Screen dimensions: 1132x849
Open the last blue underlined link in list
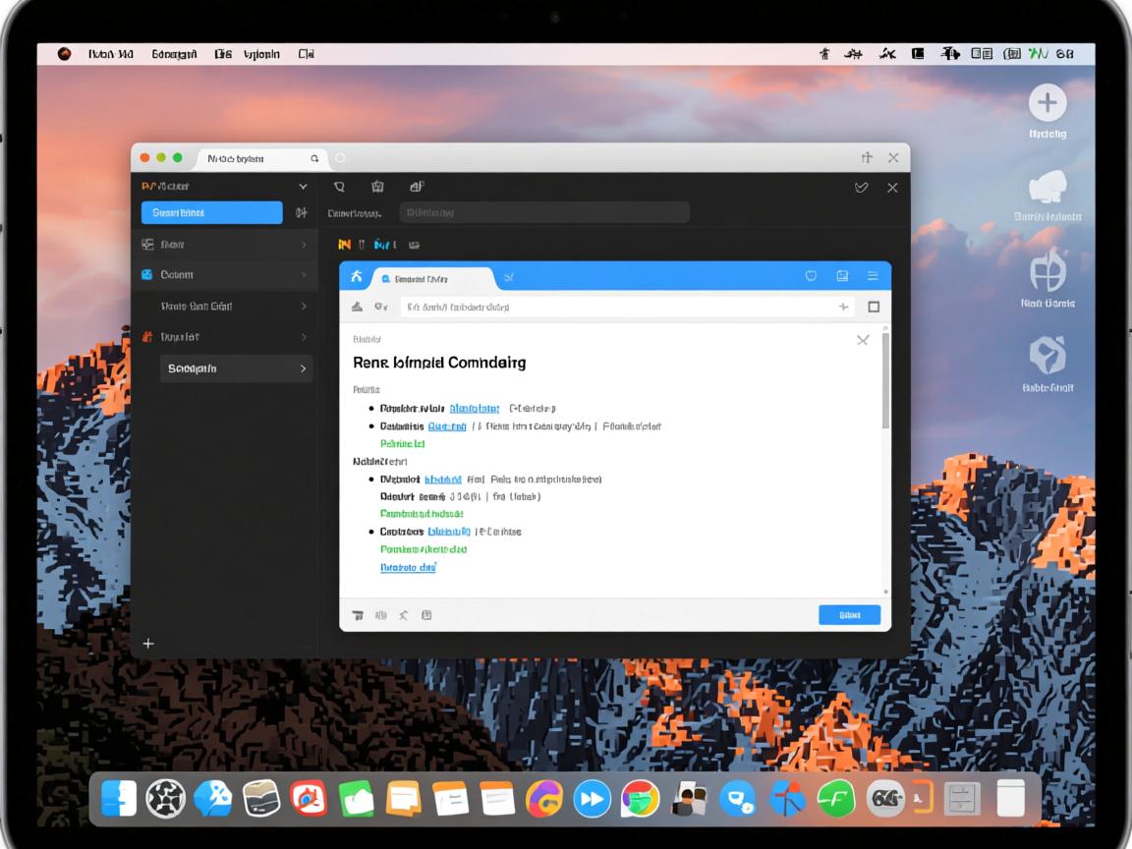point(408,568)
